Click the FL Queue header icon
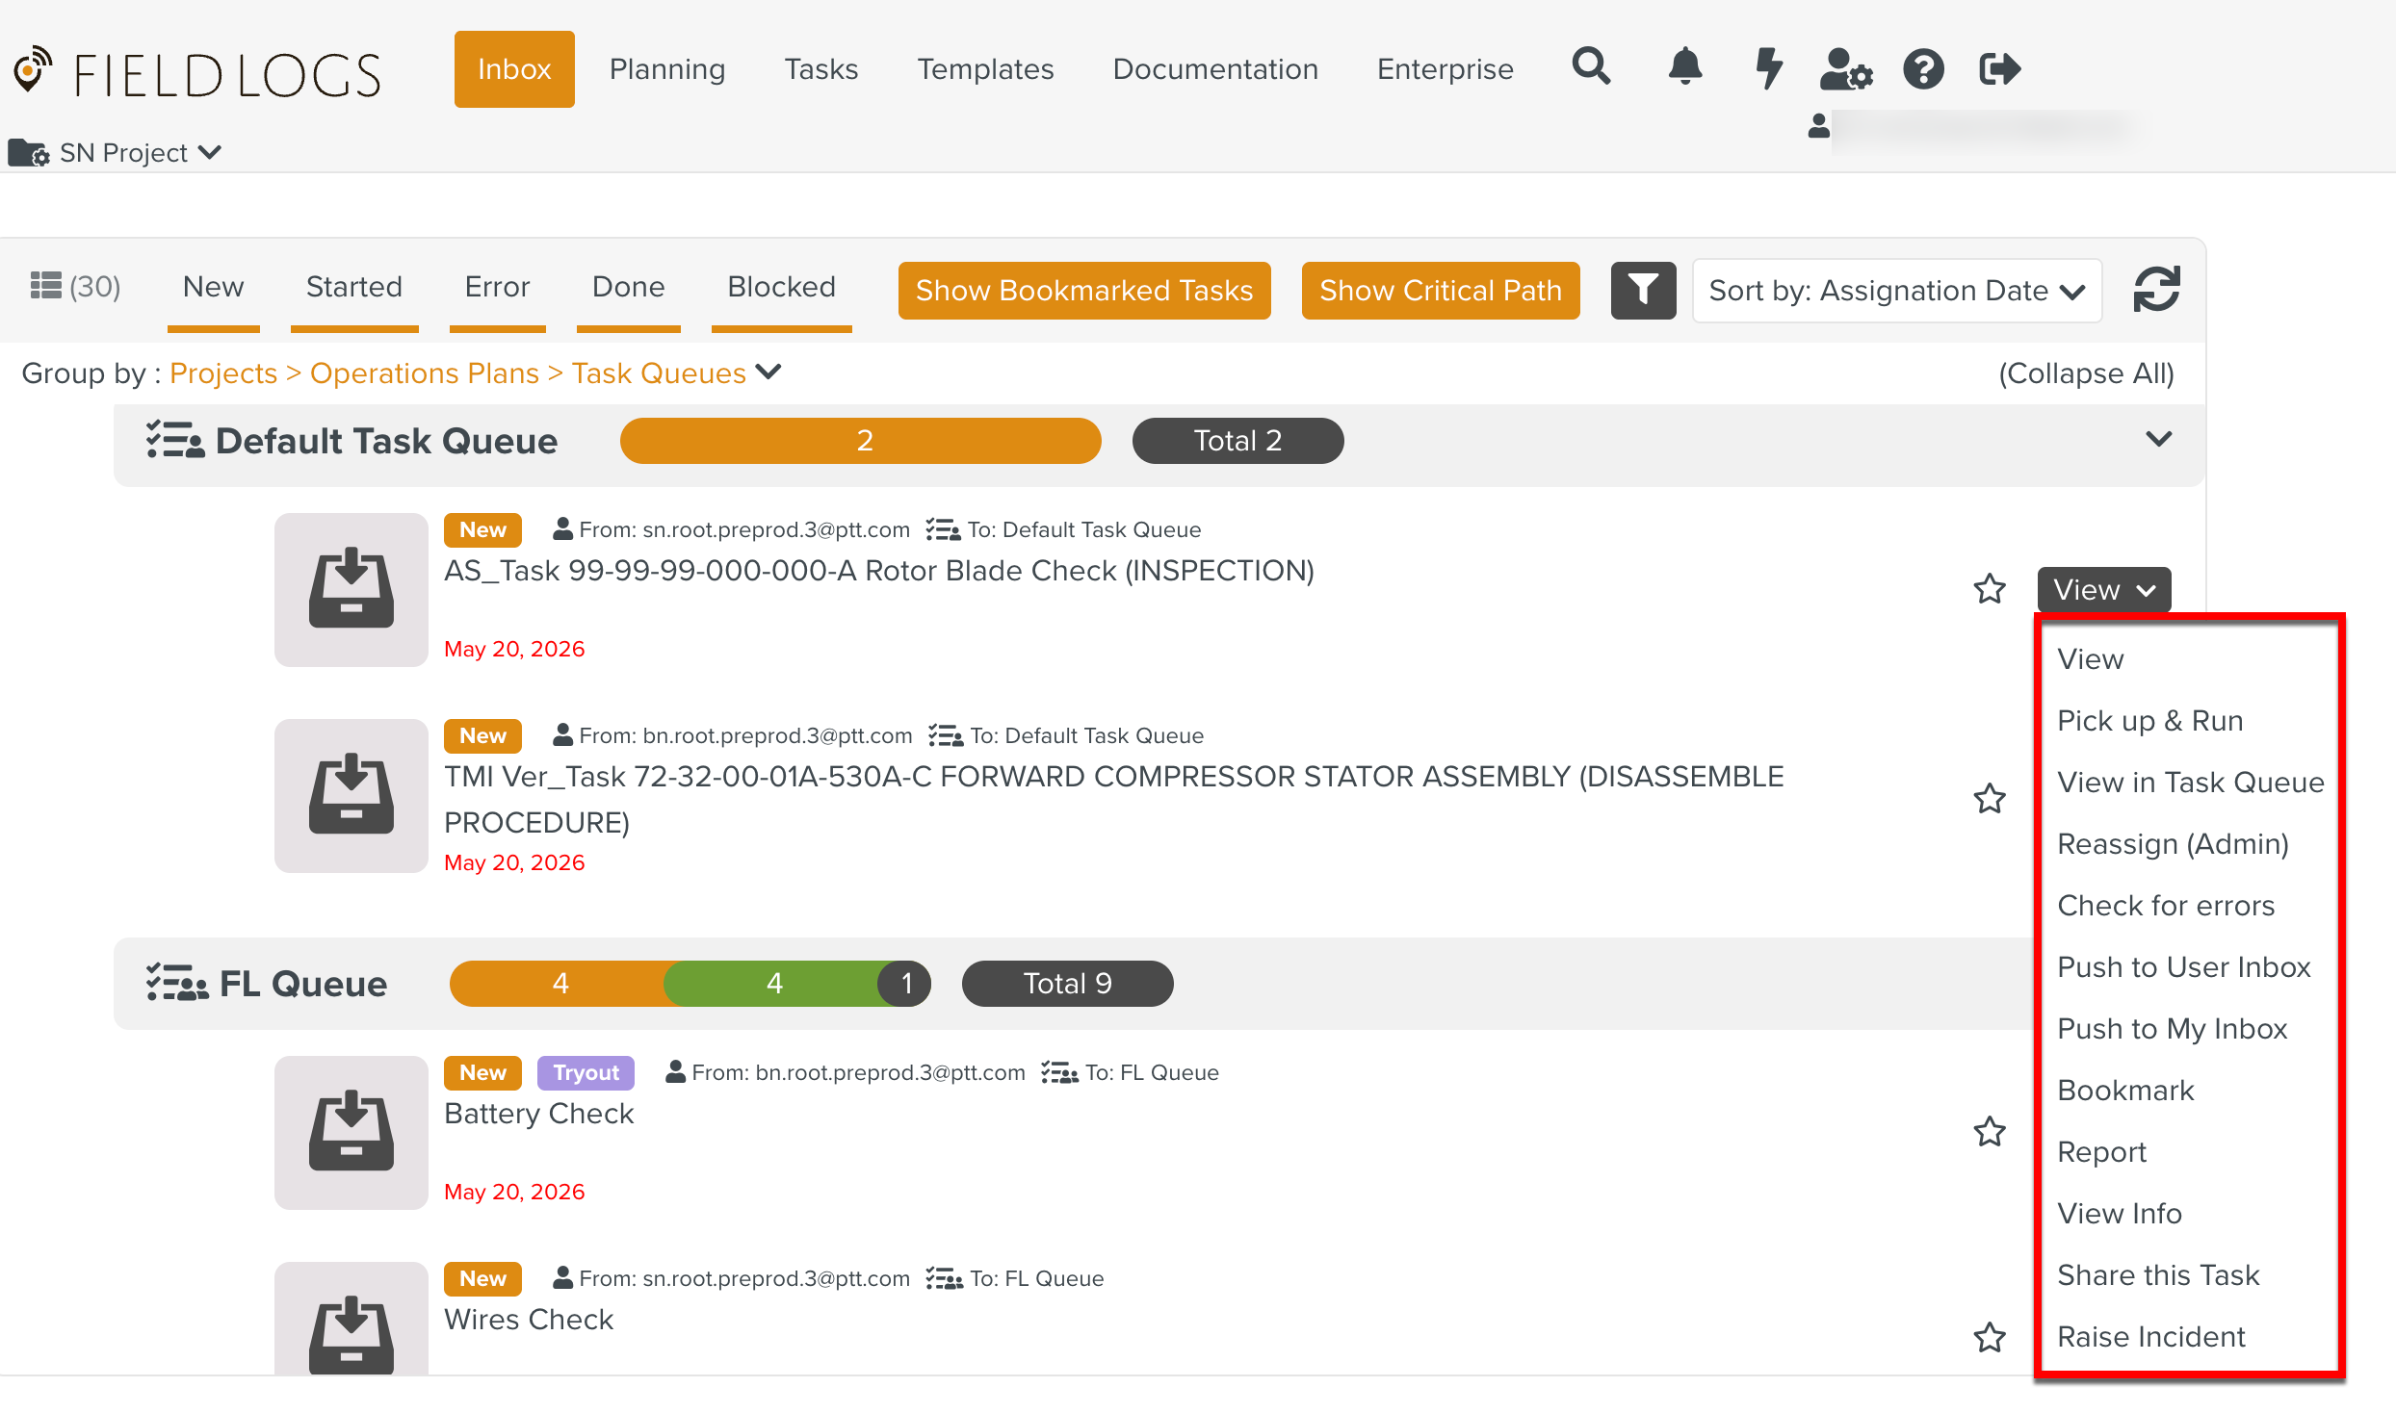This screenshot has width=2396, height=1413. point(176,983)
